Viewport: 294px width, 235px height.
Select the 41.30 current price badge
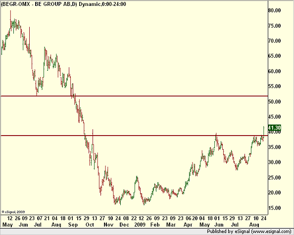[x=274, y=128]
